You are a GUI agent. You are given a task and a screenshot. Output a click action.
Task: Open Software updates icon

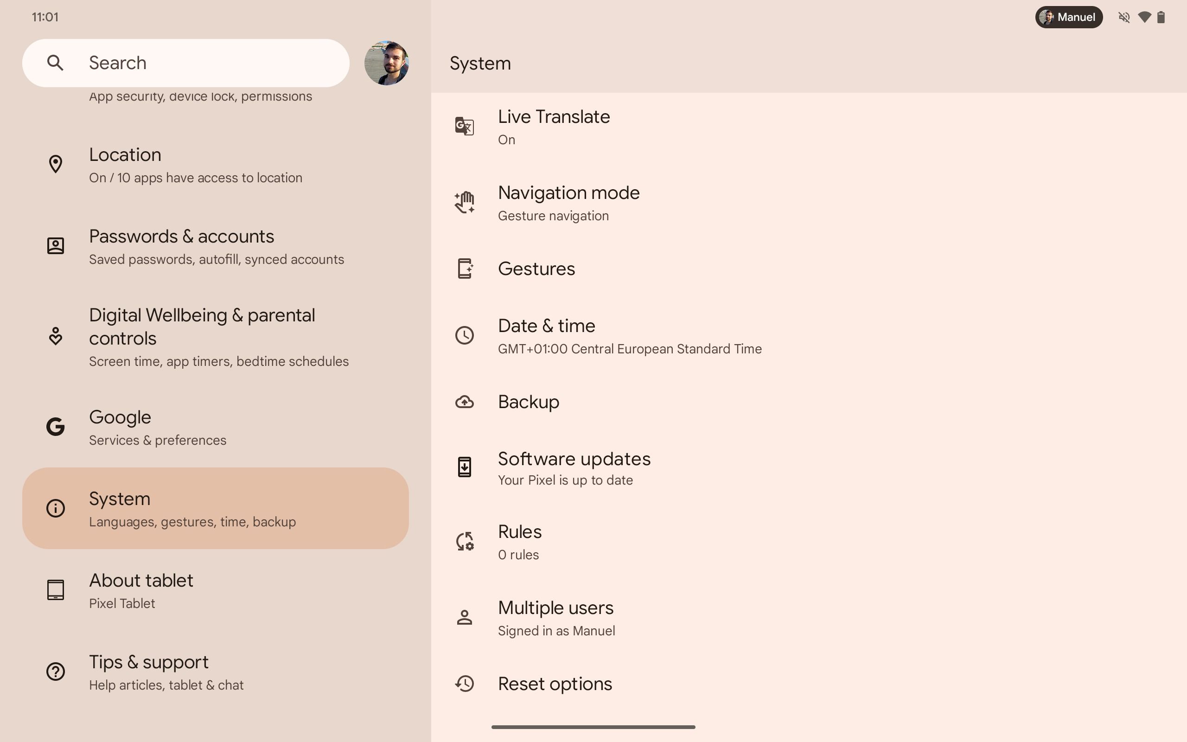tap(464, 467)
